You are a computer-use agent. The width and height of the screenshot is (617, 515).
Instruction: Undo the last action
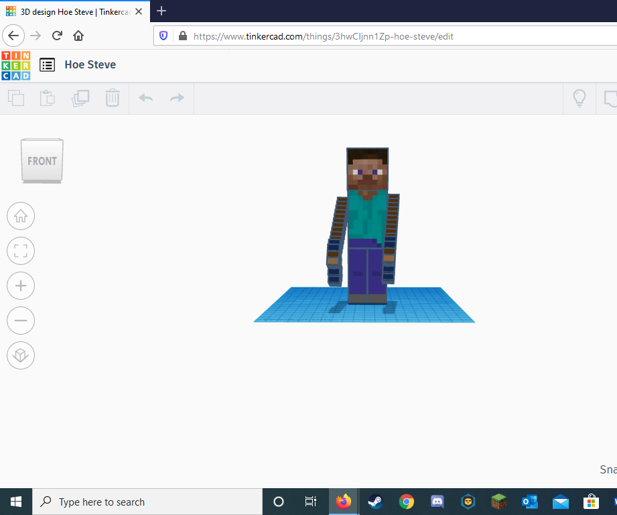(145, 98)
